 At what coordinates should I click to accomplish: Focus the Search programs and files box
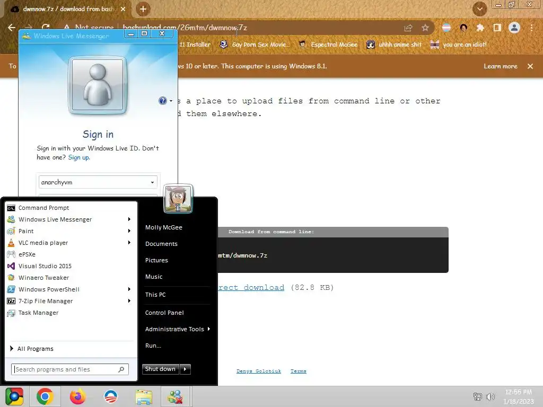(x=70, y=369)
